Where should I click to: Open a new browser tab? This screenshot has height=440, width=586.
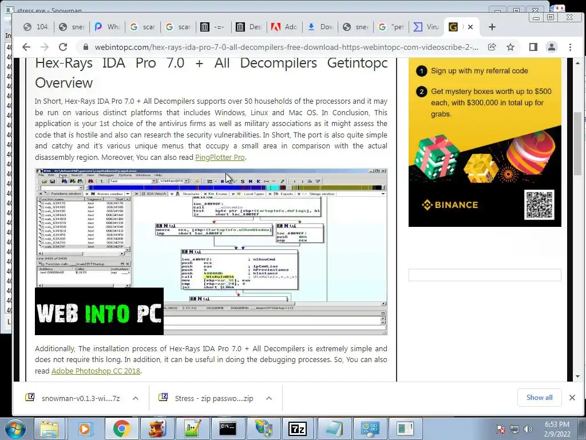point(492,27)
